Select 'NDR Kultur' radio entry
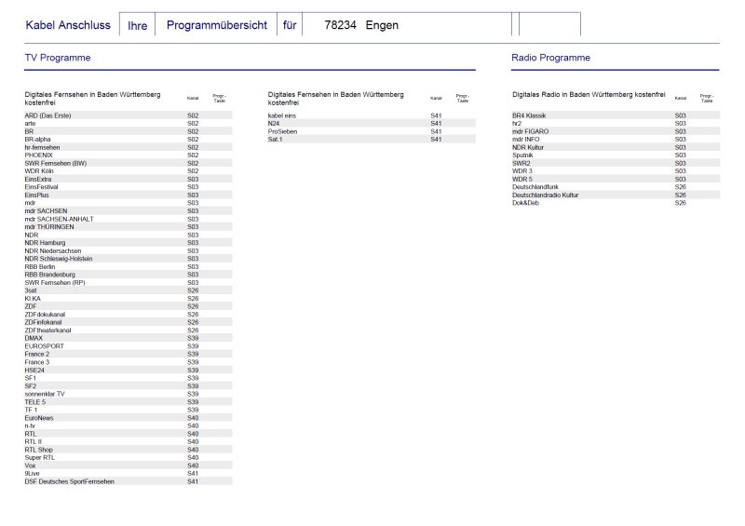Screen dimensions: 745x526 click(x=616, y=147)
